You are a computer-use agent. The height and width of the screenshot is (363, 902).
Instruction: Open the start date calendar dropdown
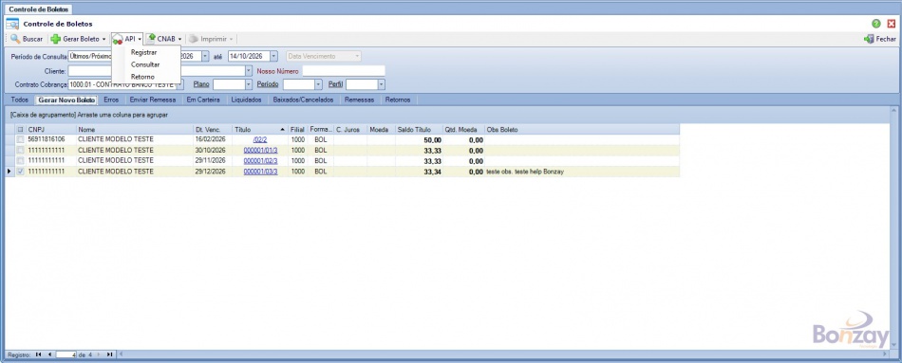(x=205, y=56)
